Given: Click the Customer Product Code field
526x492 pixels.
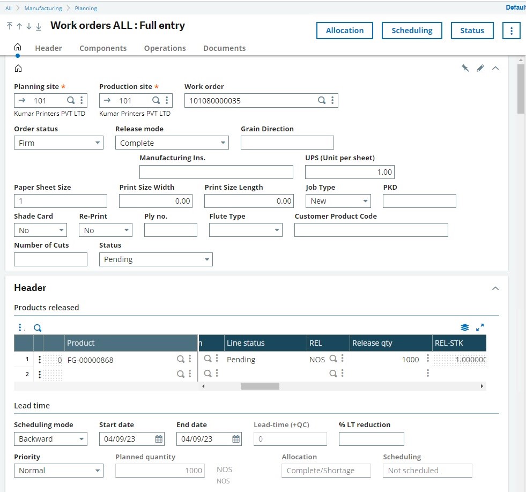Looking at the screenshot, I should tap(371, 230).
